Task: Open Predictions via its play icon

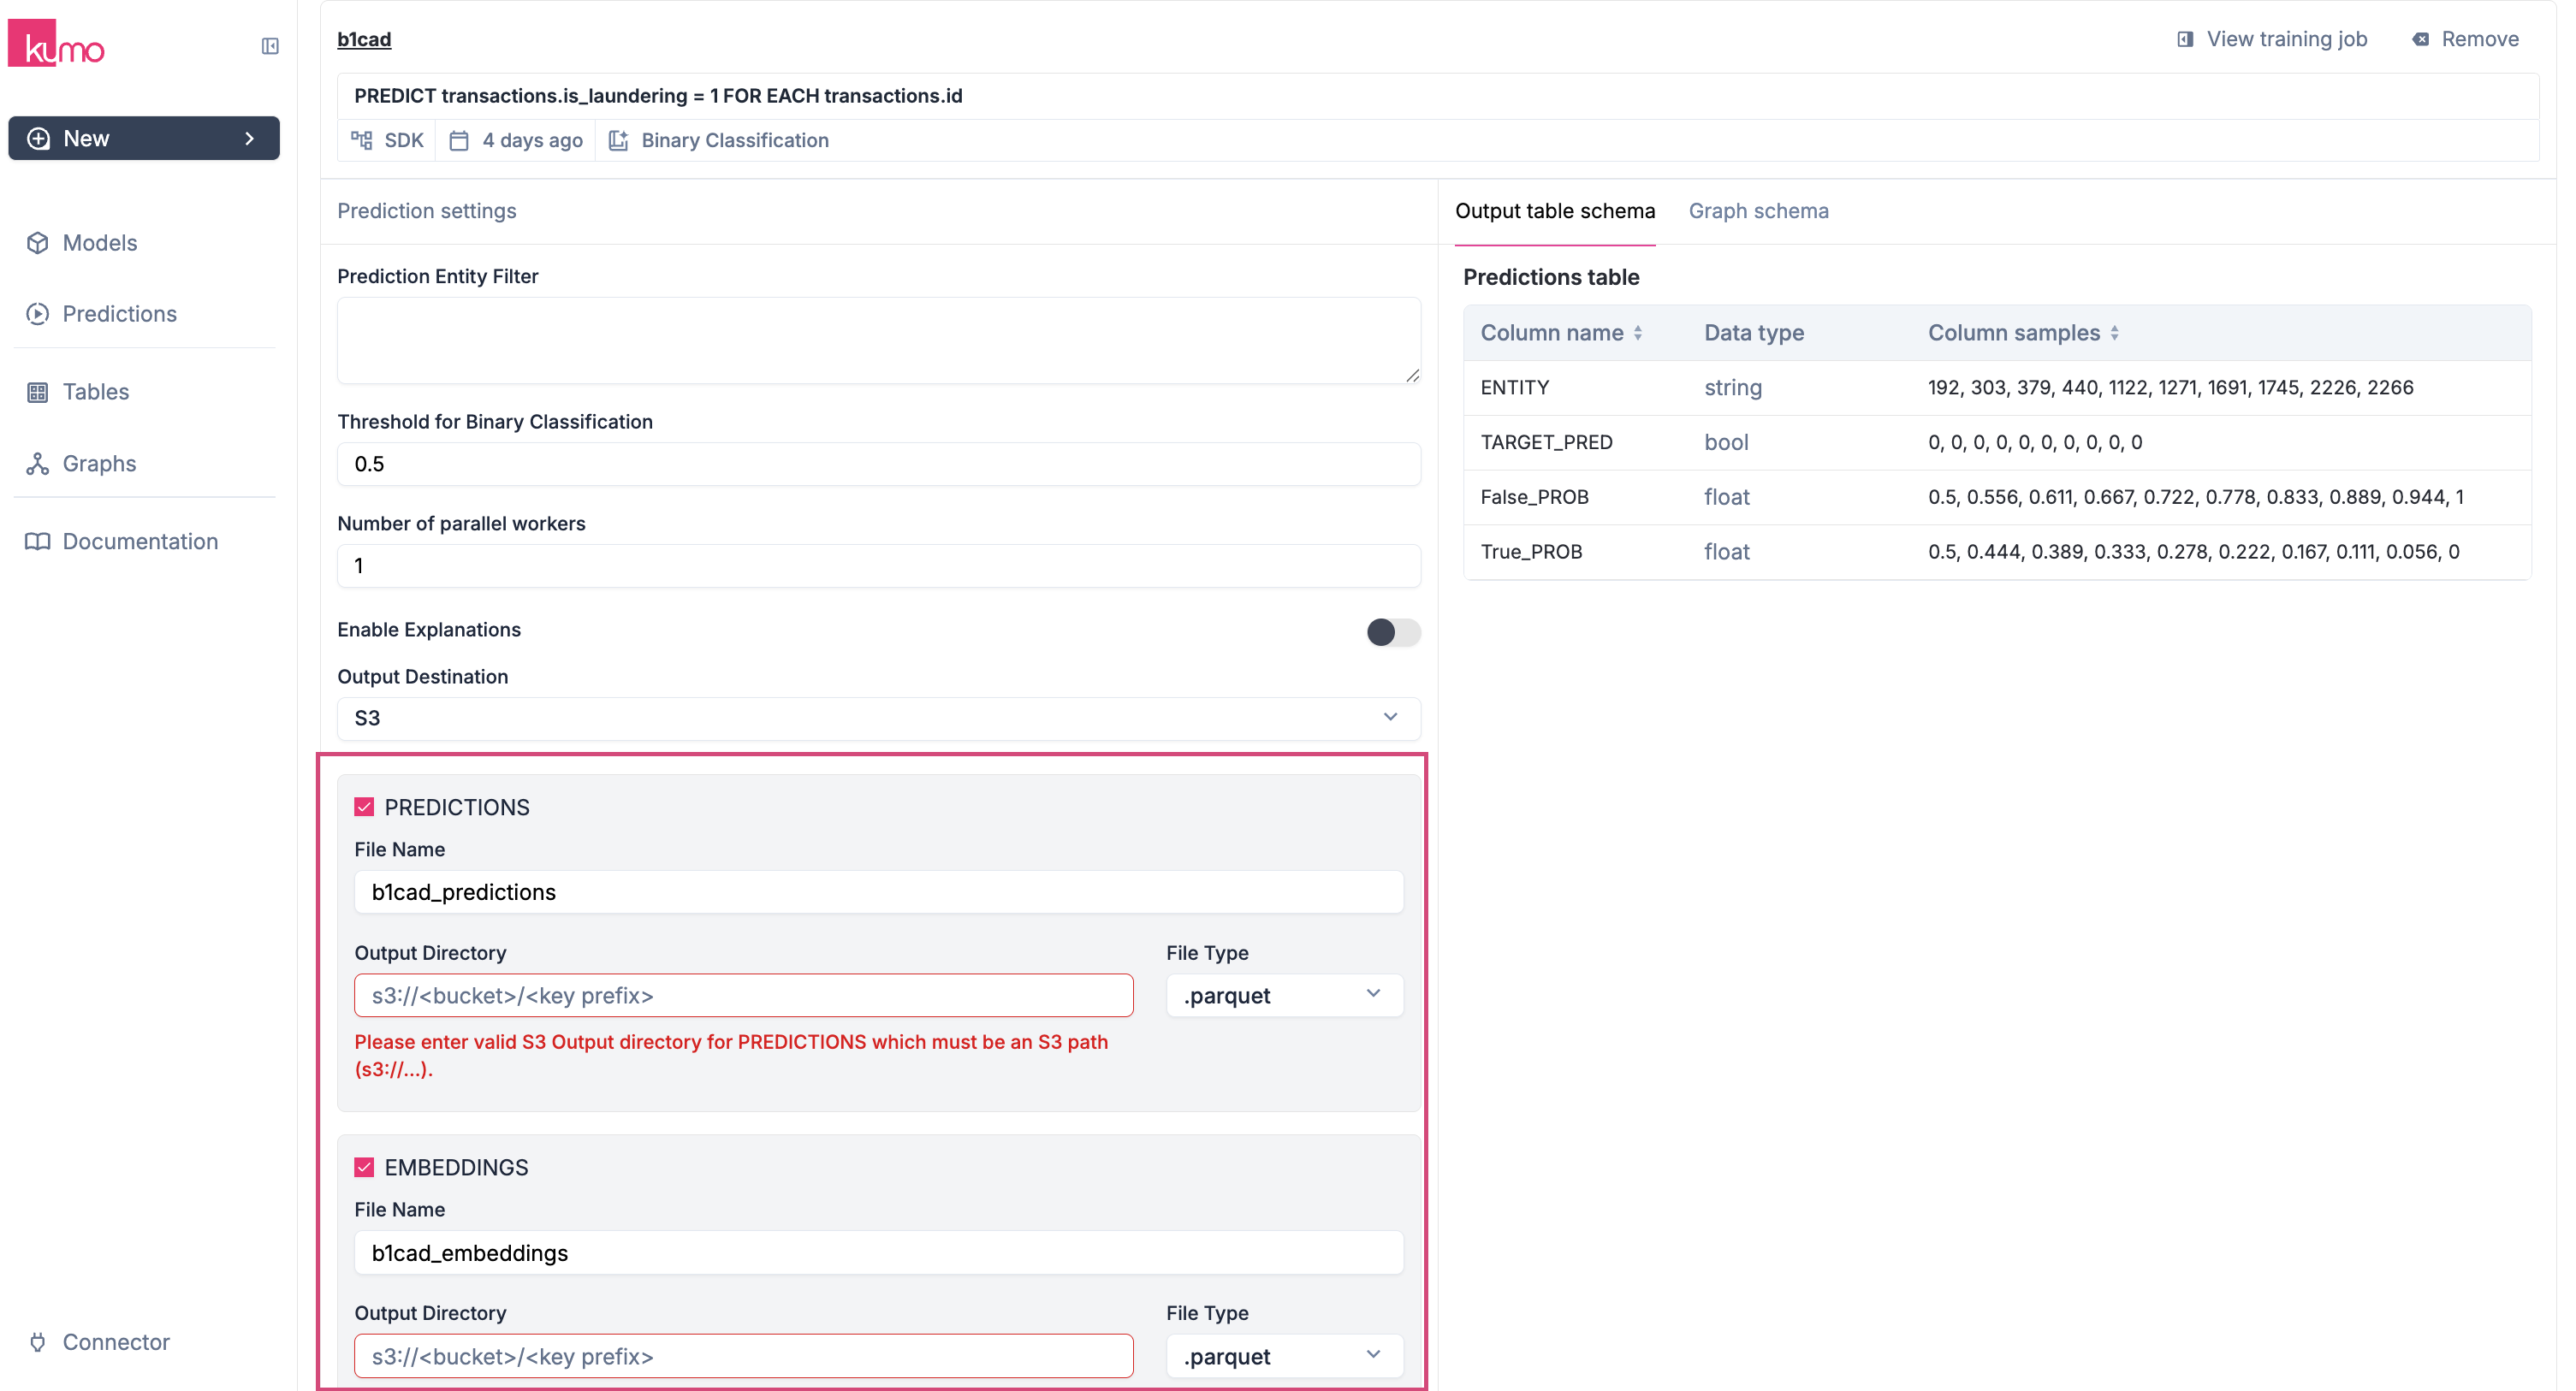Action: 38,314
